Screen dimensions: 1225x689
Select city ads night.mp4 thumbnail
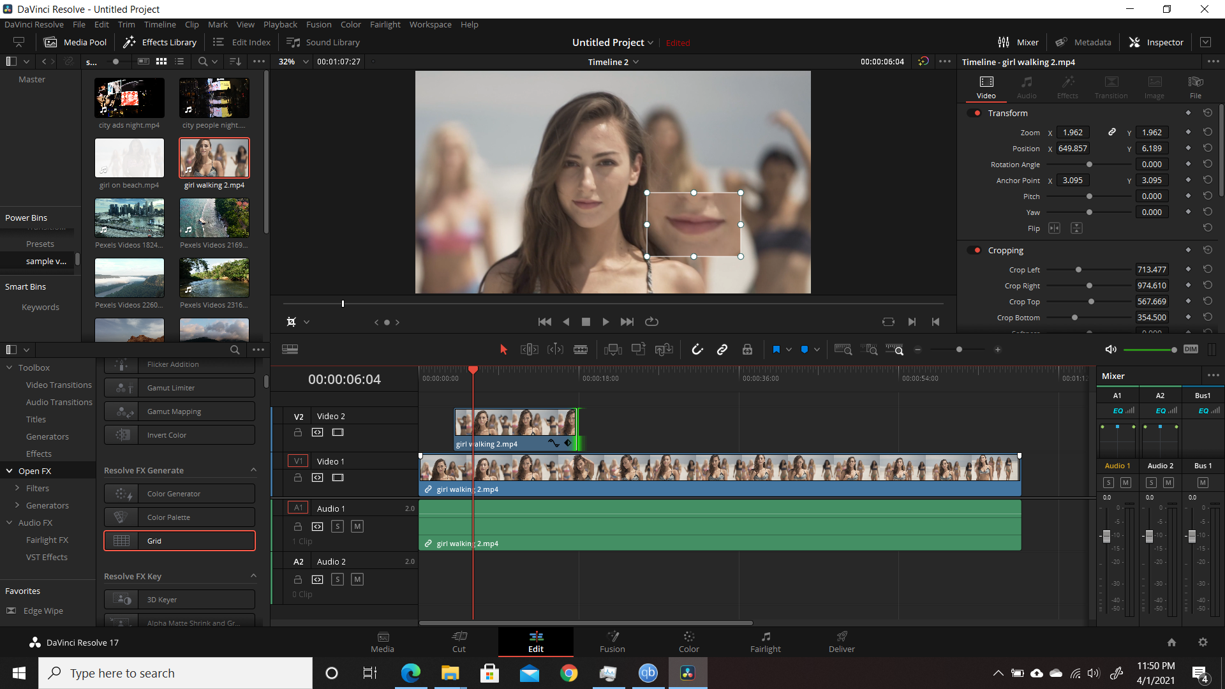130,98
